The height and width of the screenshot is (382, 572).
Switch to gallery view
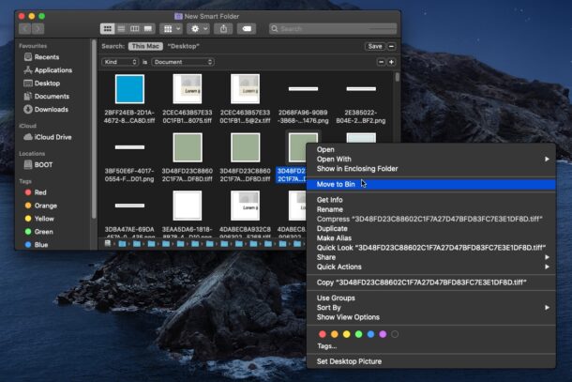click(x=148, y=28)
